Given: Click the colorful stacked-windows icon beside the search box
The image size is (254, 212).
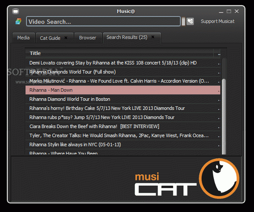Looking at the screenshot, I should (x=18, y=21).
